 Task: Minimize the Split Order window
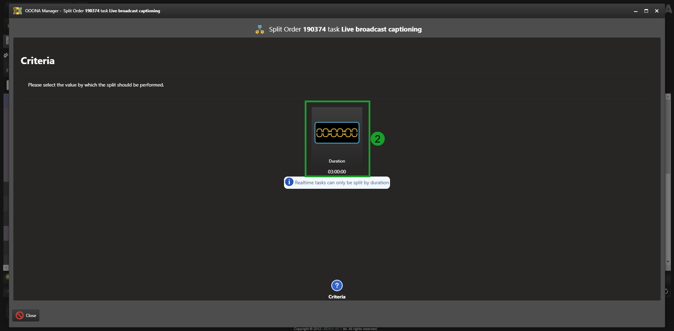click(635, 11)
